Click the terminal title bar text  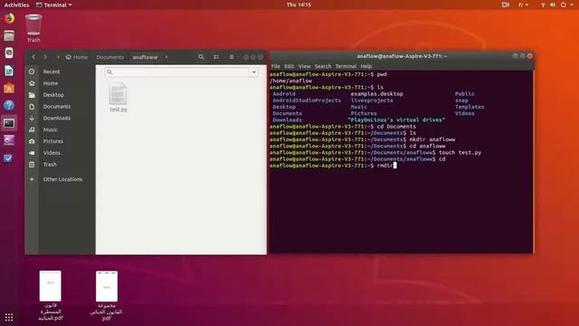coord(402,56)
